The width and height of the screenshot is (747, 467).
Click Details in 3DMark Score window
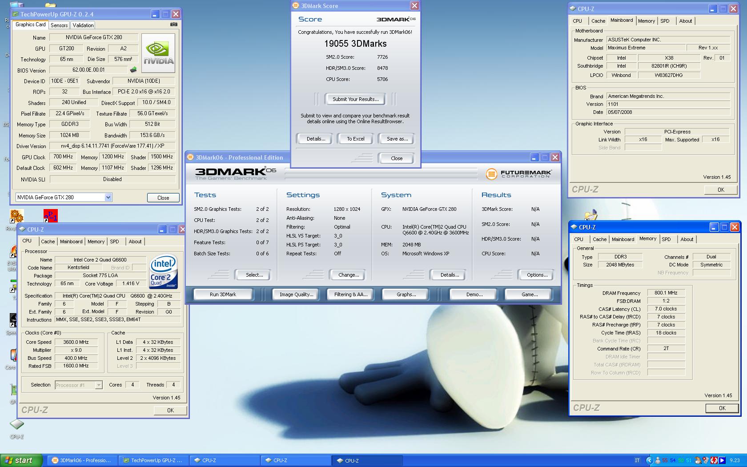point(316,139)
